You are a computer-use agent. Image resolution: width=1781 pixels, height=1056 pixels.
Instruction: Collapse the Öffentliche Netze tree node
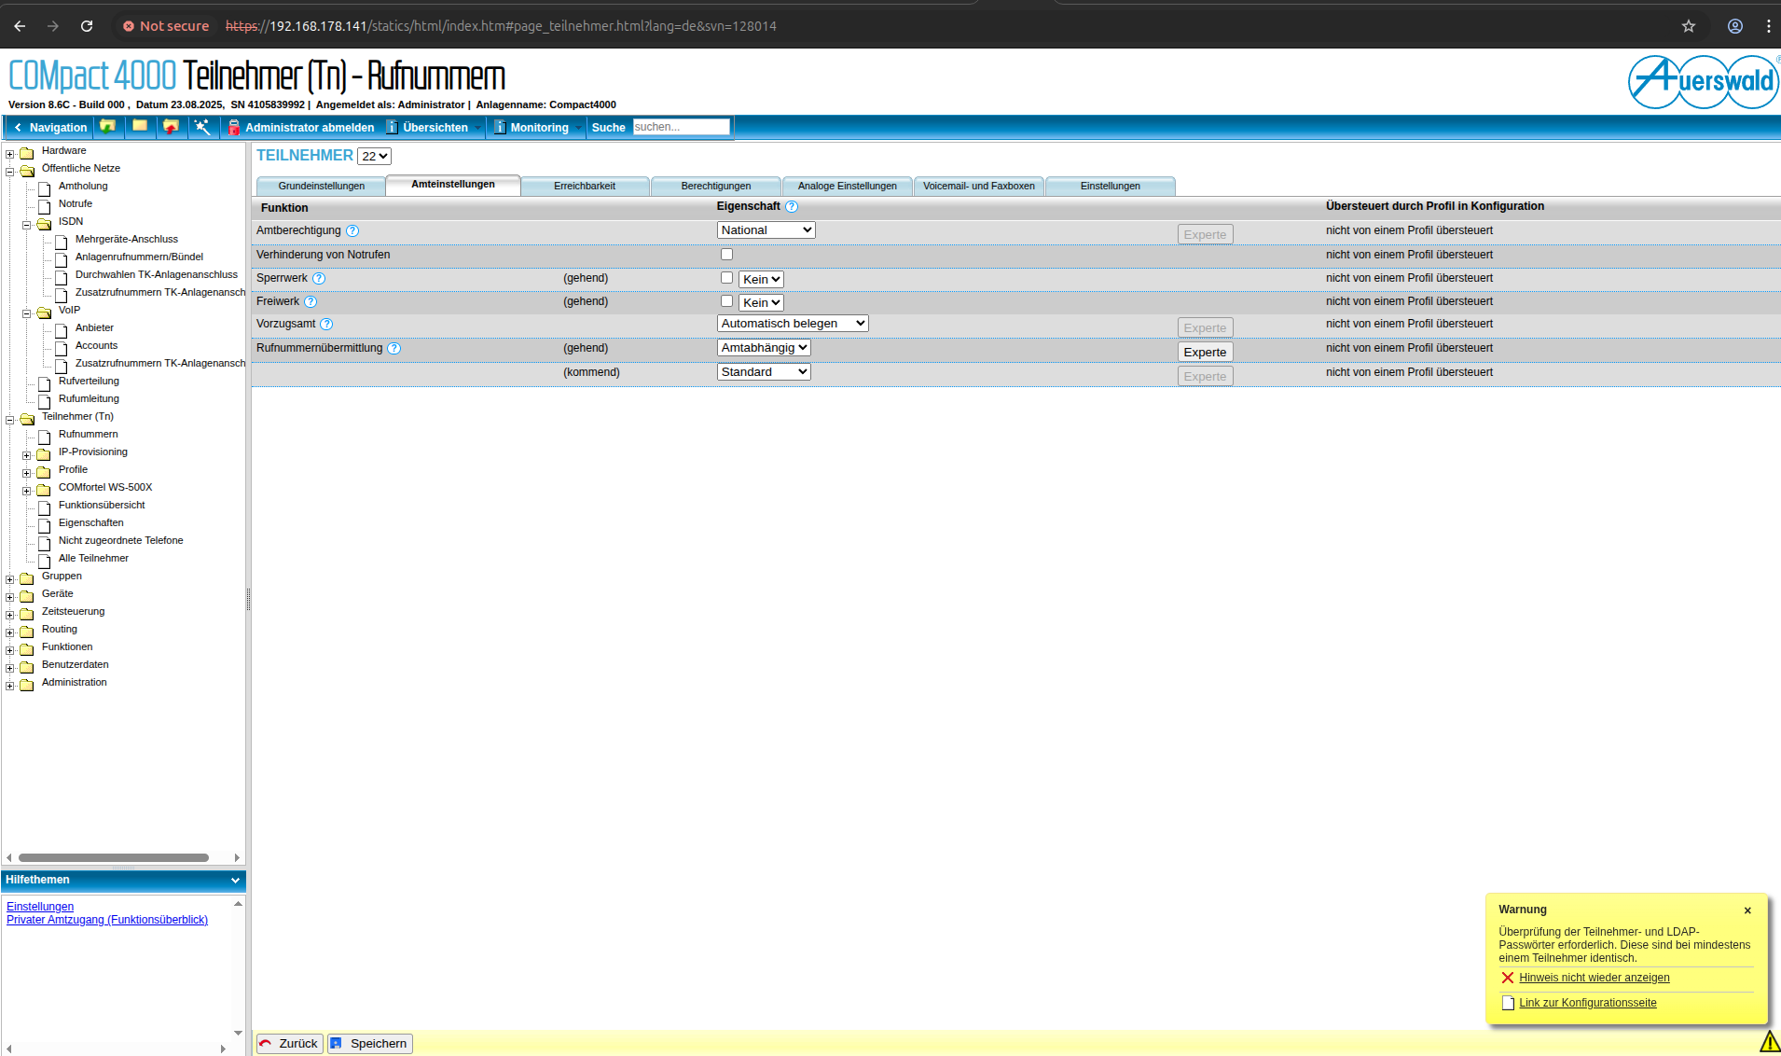(10, 172)
